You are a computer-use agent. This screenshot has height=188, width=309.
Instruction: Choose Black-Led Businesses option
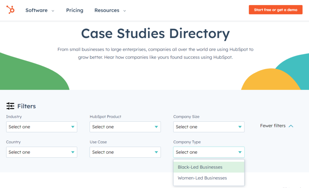(x=200, y=167)
